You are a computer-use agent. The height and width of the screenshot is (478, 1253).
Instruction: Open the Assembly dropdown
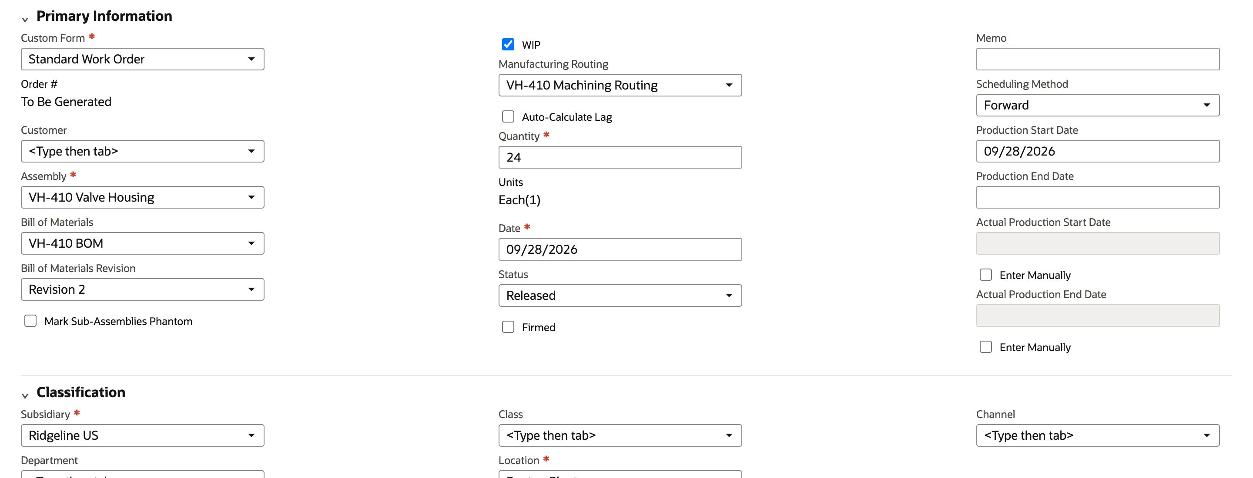[143, 198]
